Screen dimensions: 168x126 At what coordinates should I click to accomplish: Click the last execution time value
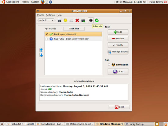[85, 86]
